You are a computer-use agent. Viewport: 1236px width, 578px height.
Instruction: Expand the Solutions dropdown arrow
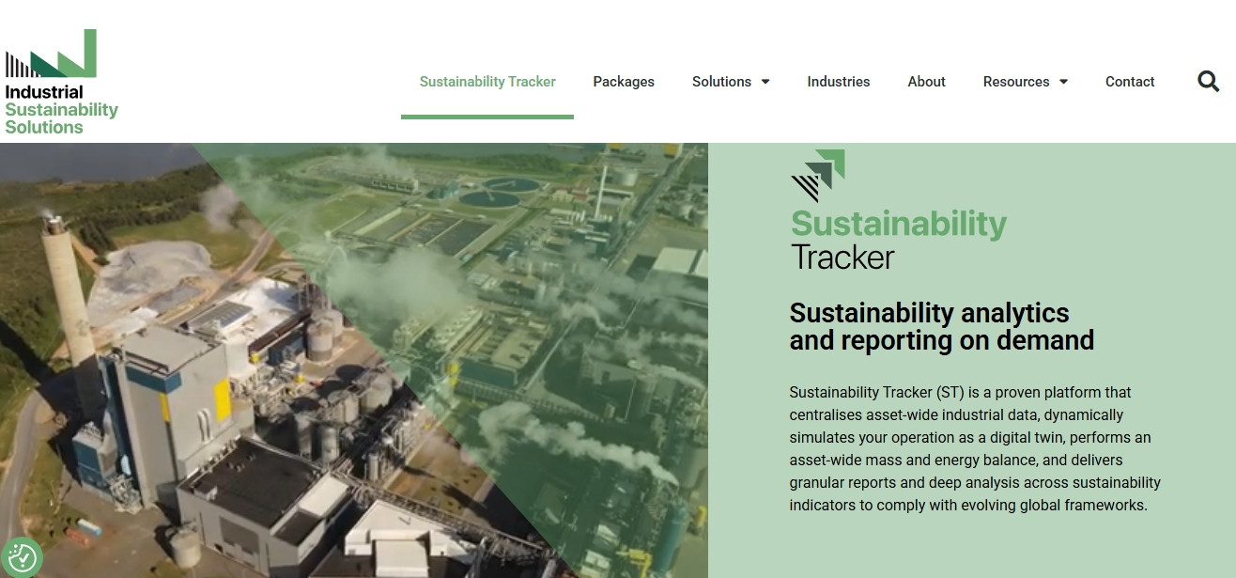click(765, 82)
